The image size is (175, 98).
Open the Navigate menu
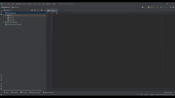[x=18, y=4]
